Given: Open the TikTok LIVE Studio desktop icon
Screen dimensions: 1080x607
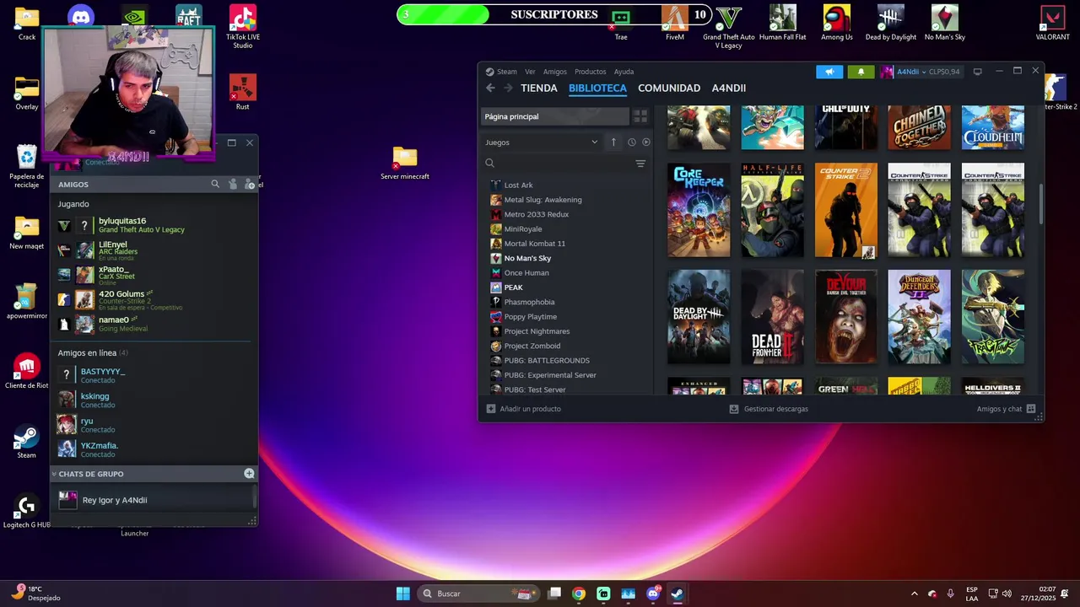Looking at the screenshot, I should pos(243,26).
